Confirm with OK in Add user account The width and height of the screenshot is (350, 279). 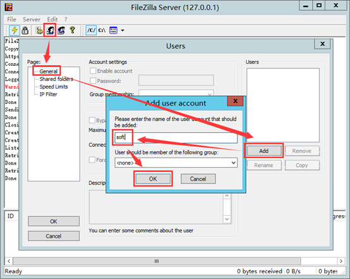153,179
